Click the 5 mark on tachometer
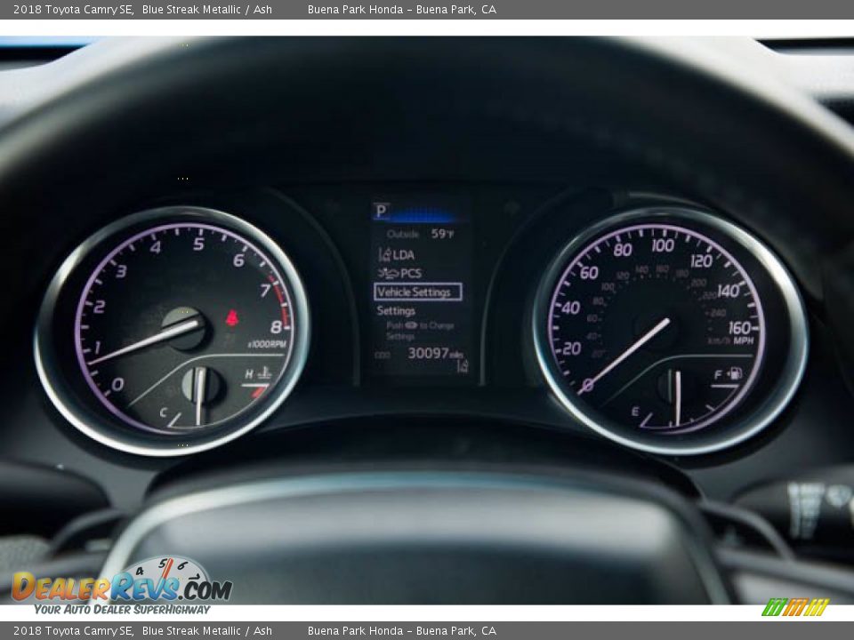 (x=198, y=244)
